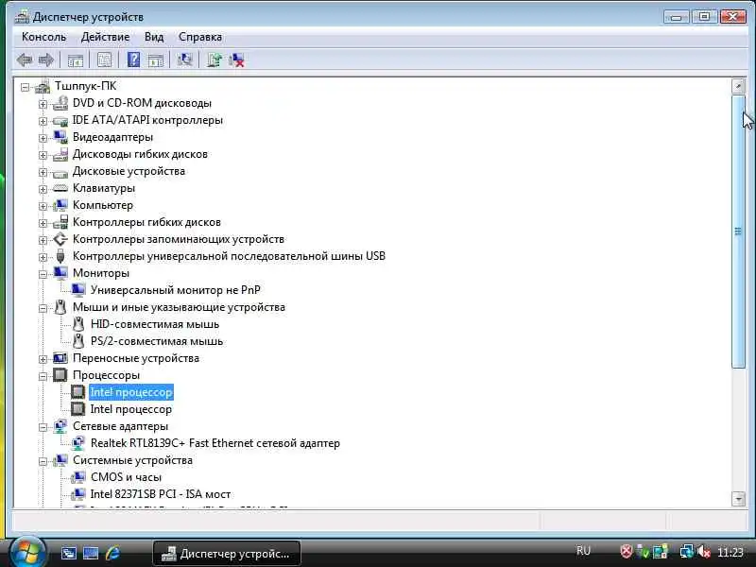Click Scan for hardware changes toolbar icon
The width and height of the screenshot is (756, 567).
tap(184, 60)
